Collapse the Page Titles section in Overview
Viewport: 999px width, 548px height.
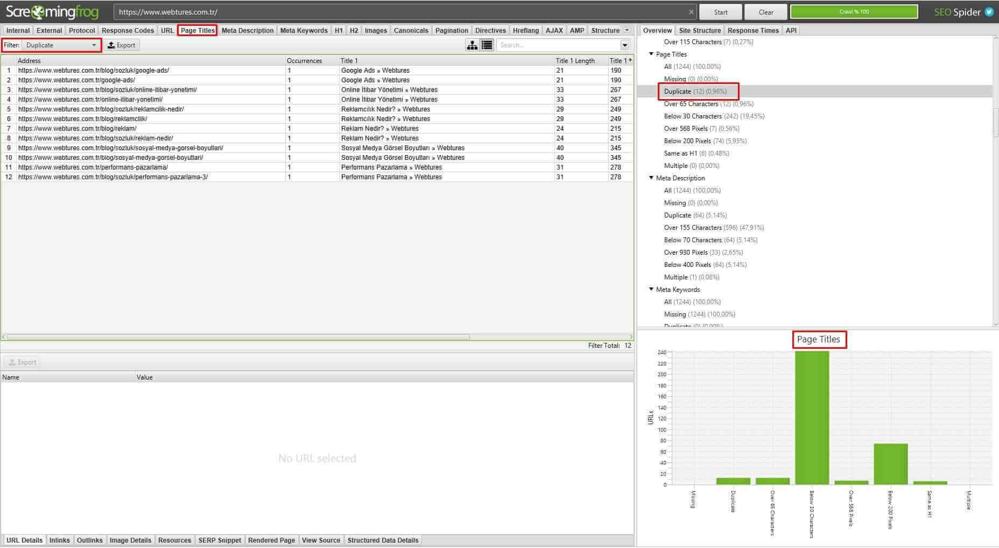651,54
